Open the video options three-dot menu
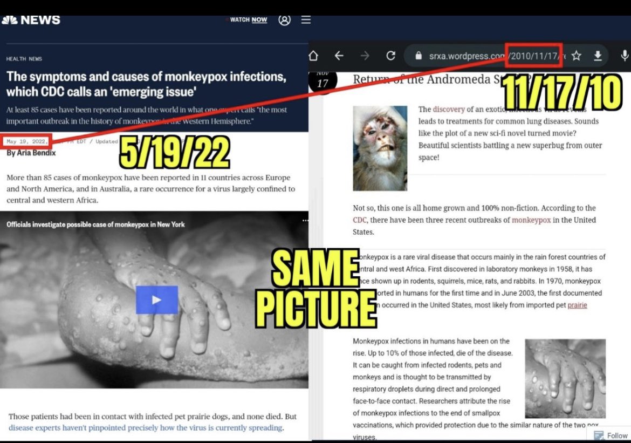 click(x=305, y=221)
